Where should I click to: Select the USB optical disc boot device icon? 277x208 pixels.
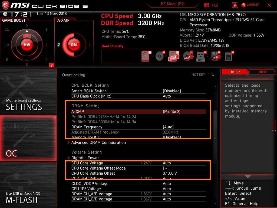(x=187, y=56)
